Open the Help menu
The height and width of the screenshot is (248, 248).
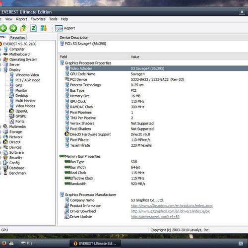64,19
